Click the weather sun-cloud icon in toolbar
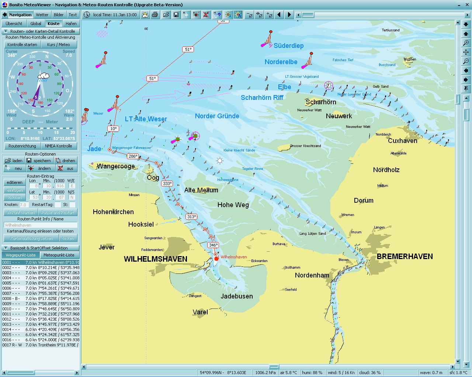 tap(145, 15)
